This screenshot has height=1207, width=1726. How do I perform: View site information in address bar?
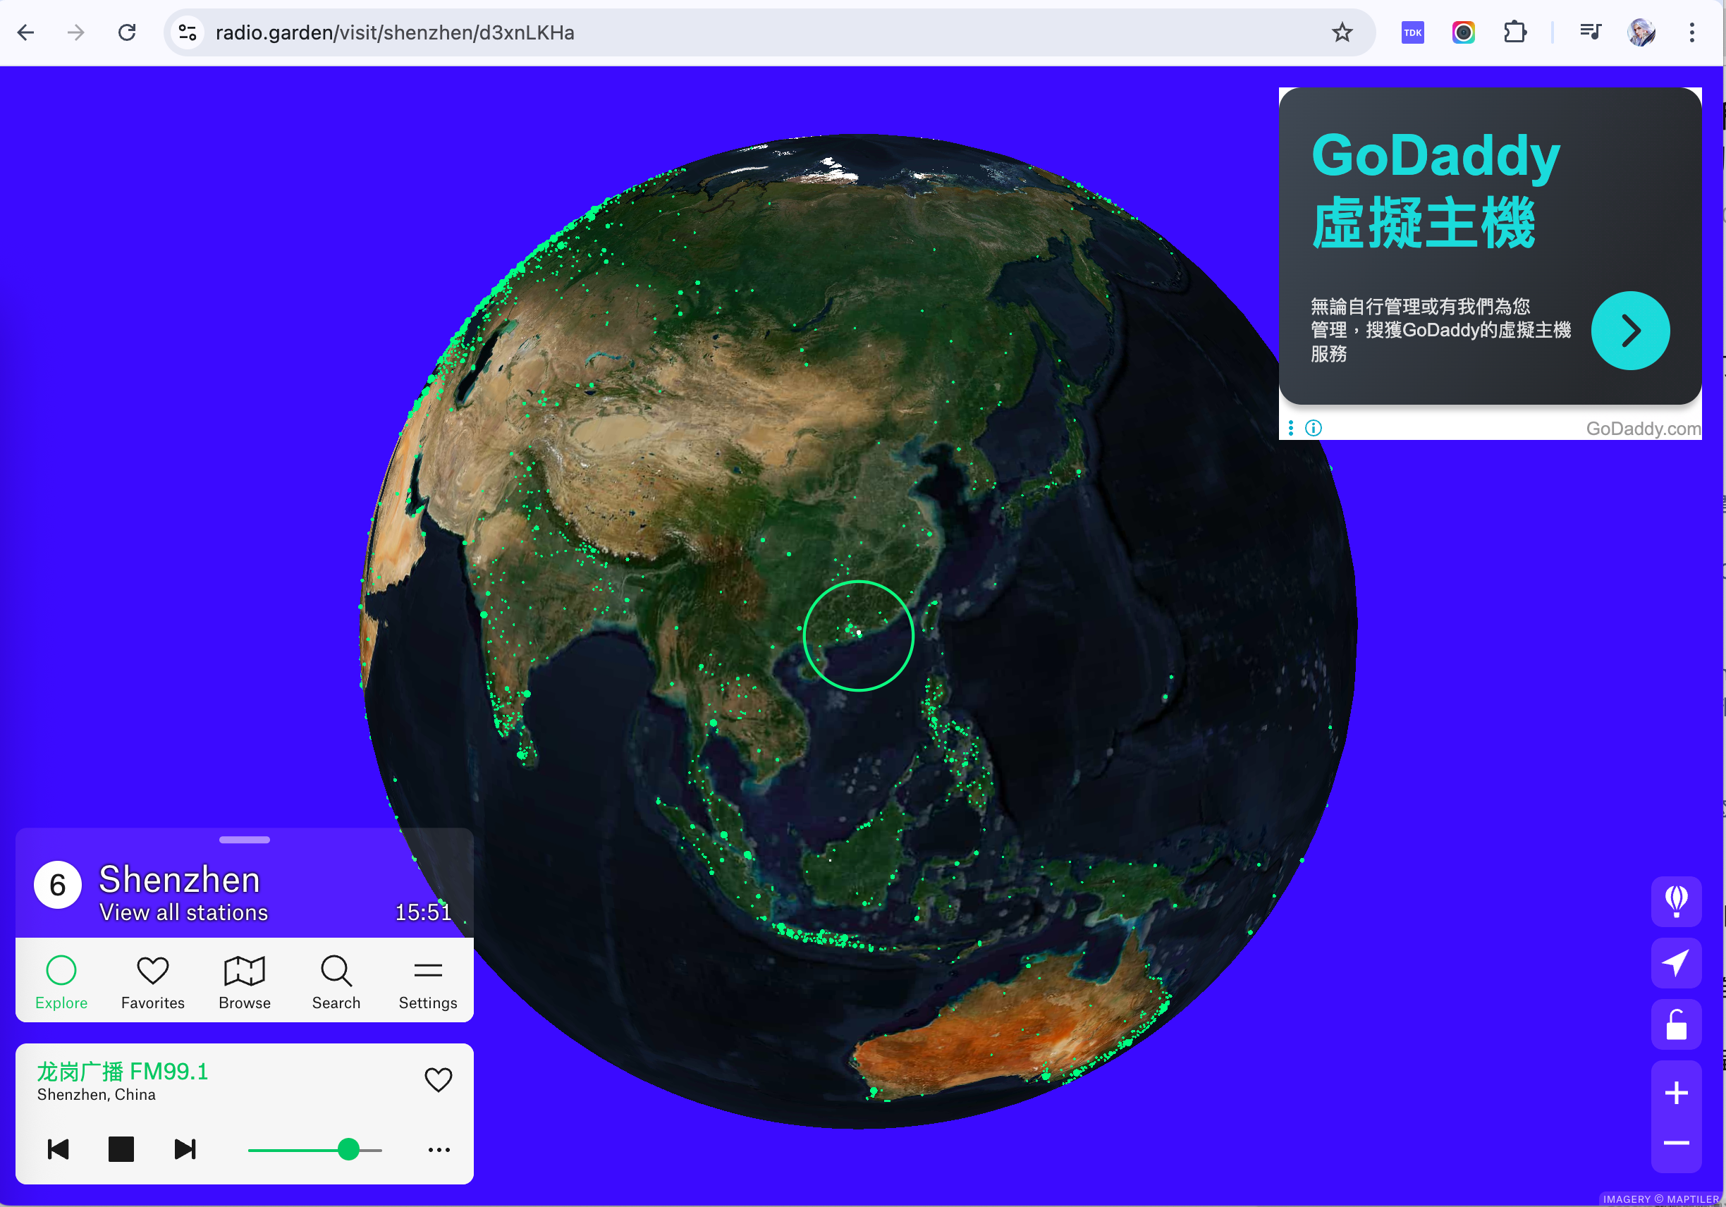187,32
